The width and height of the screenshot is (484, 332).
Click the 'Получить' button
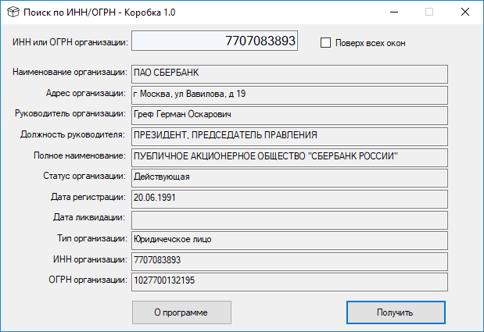pyautogui.click(x=396, y=312)
